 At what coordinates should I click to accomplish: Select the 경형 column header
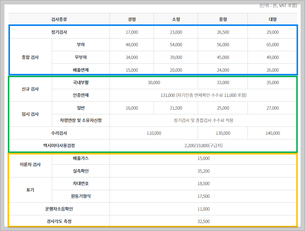coord(131,19)
